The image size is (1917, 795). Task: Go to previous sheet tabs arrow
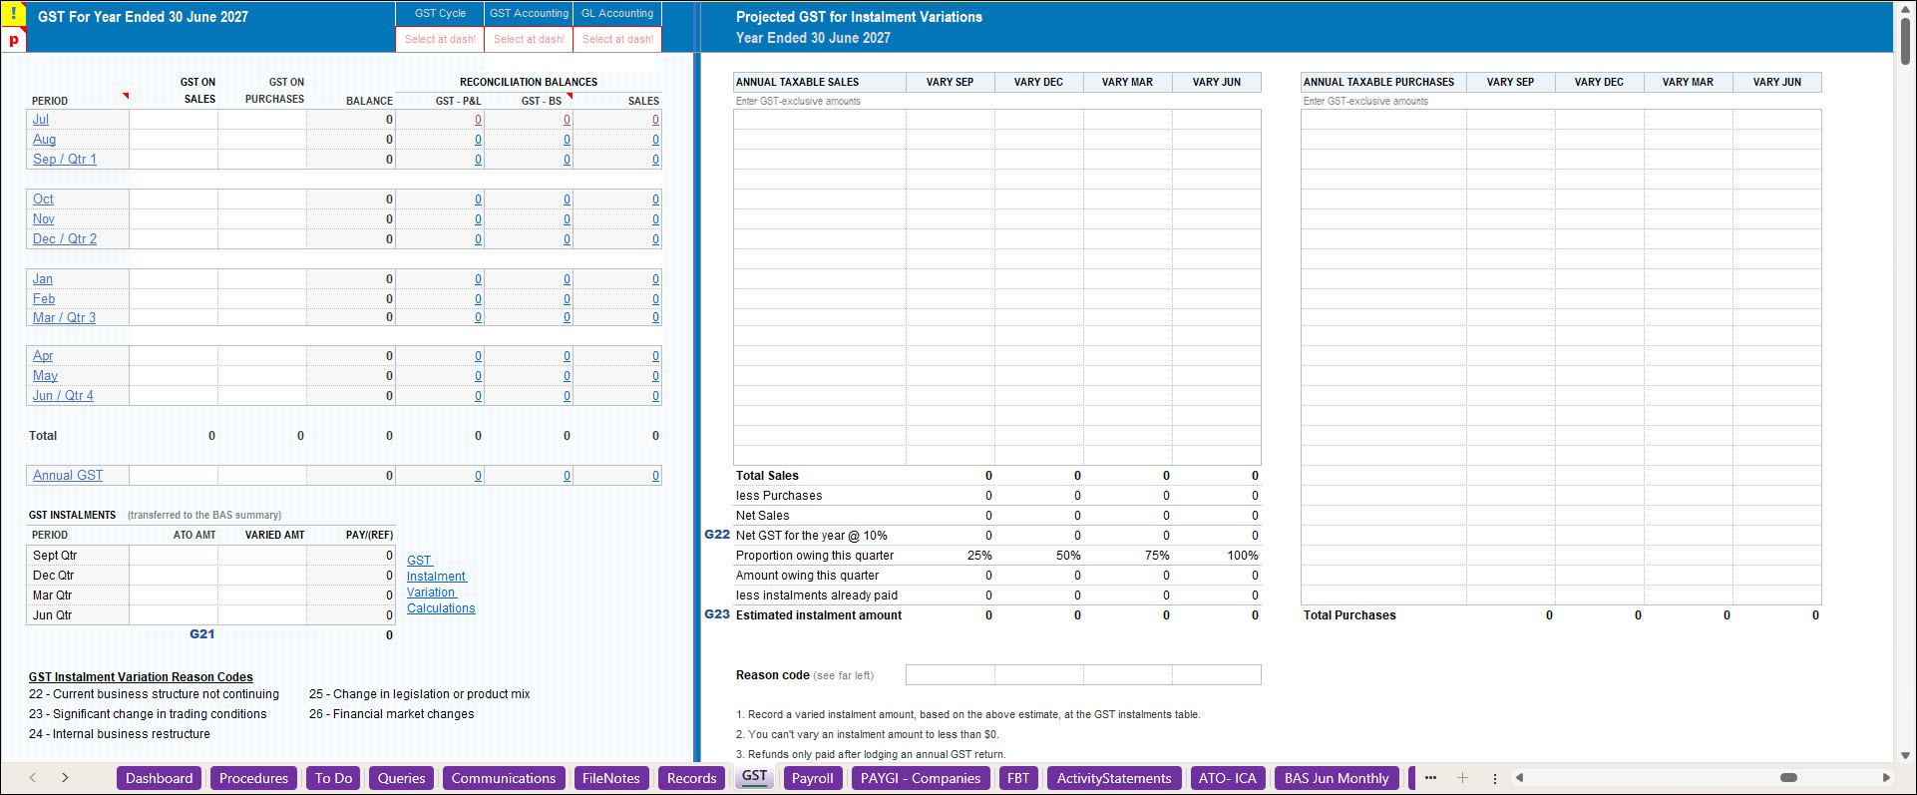click(33, 778)
